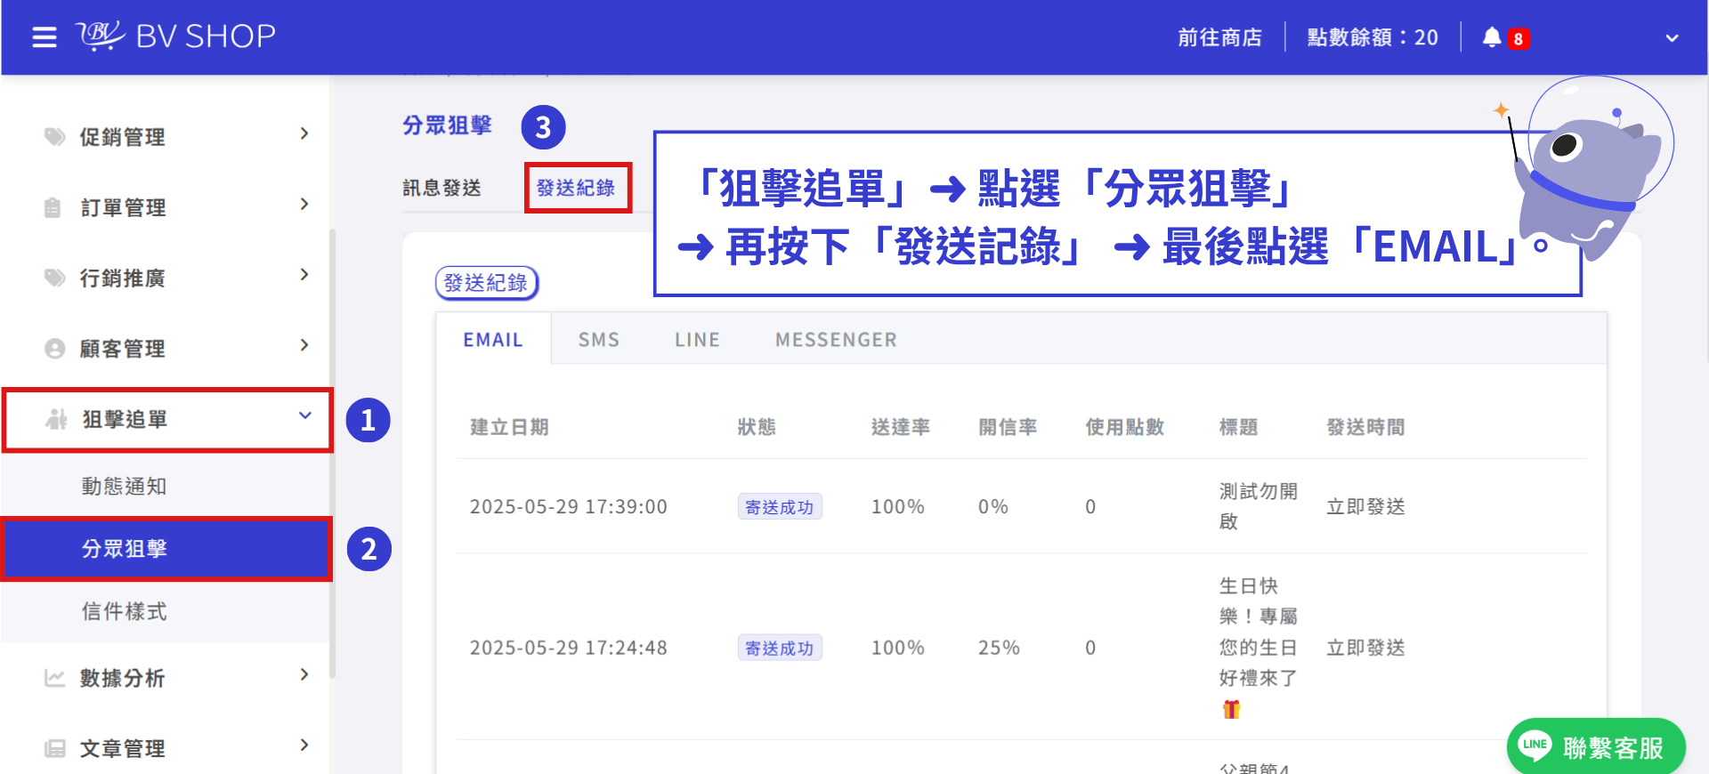Select the EMAIL tab
1709x774 pixels.
pyautogui.click(x=493, y=339)
